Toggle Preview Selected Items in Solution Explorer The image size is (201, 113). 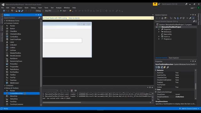pyautogui.click(x=193, y=18)
